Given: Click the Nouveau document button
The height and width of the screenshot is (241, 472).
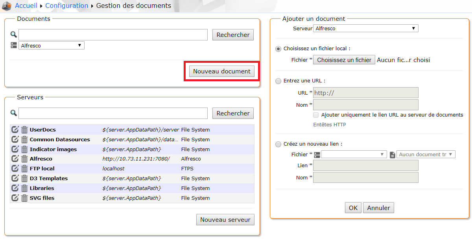Looking at the screenshot, I should [221, 71].
